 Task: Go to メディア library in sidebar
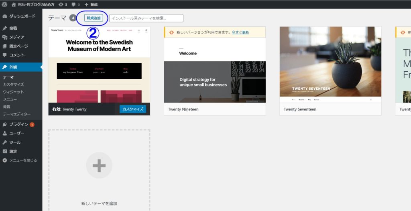click(x=17, y=37)
